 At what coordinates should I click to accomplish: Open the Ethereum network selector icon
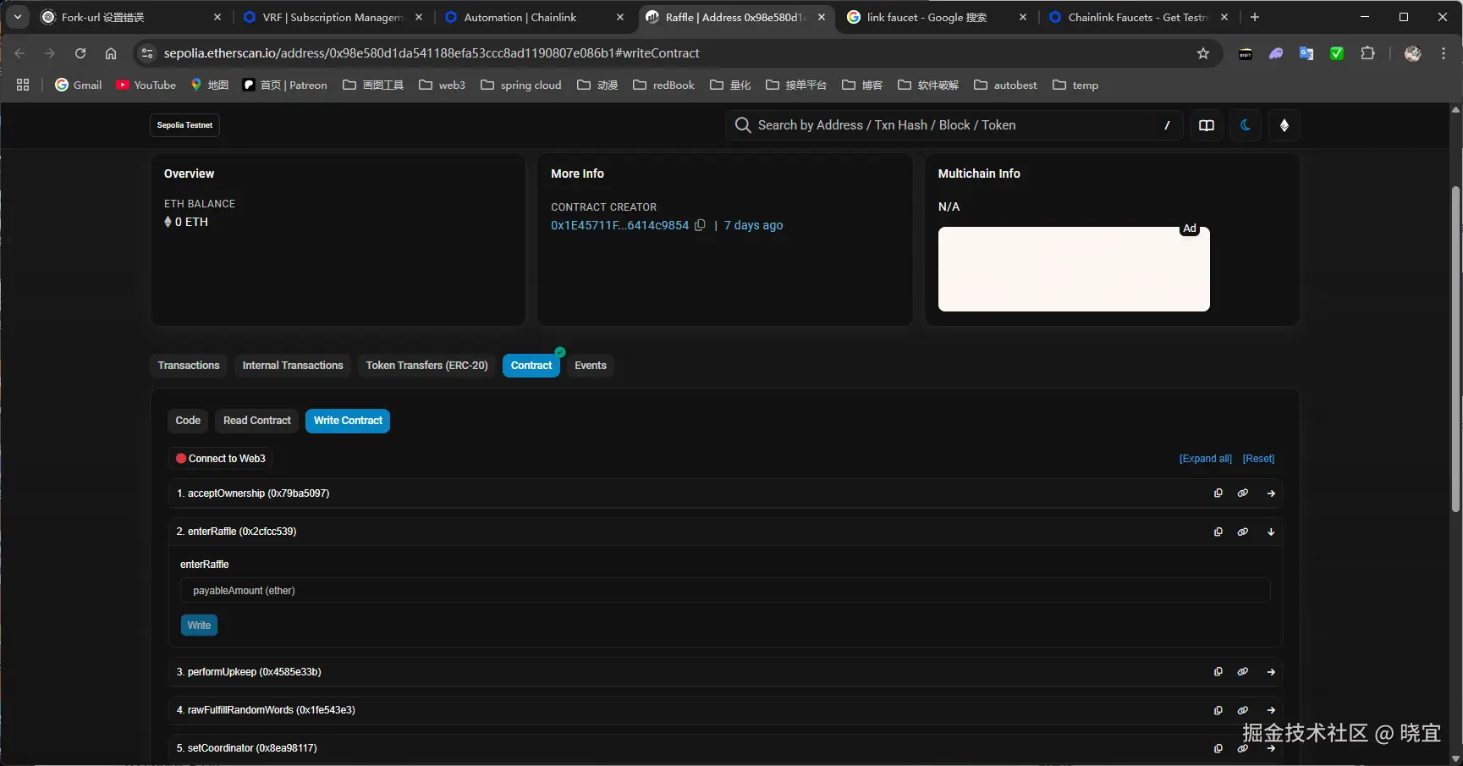pyautogui.click(x=1284, y=125)
